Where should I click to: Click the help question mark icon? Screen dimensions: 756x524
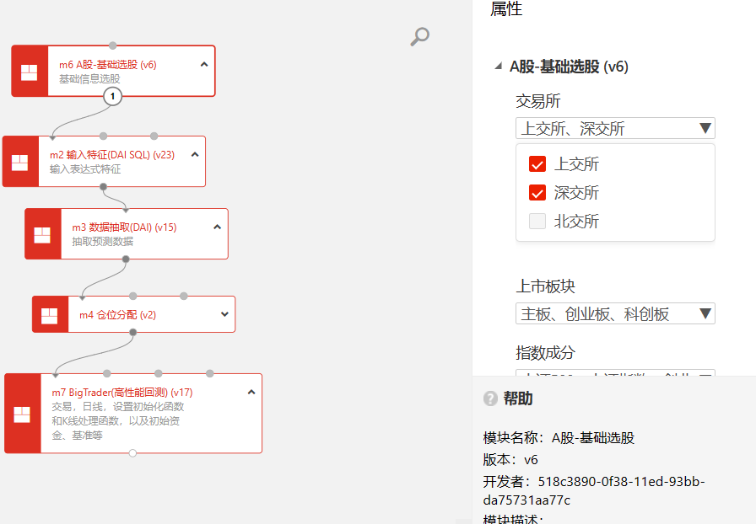tap(490, 398)
